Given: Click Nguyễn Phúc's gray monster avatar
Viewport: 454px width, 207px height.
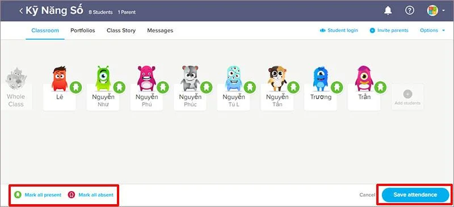Looking at the screenshot, I should [x=190, y=79].
